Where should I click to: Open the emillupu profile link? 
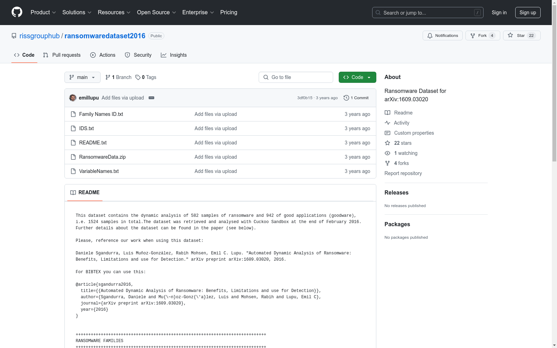89,98
